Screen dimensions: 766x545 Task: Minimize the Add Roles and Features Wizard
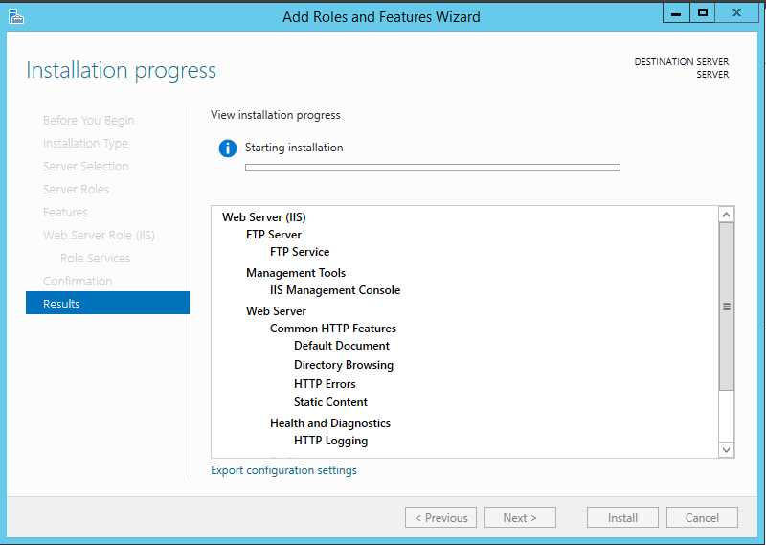pos(676,13)
